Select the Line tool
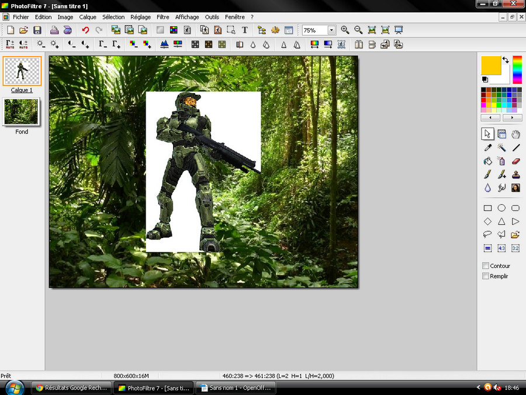526x395 pixels. (x=515, y=148)
